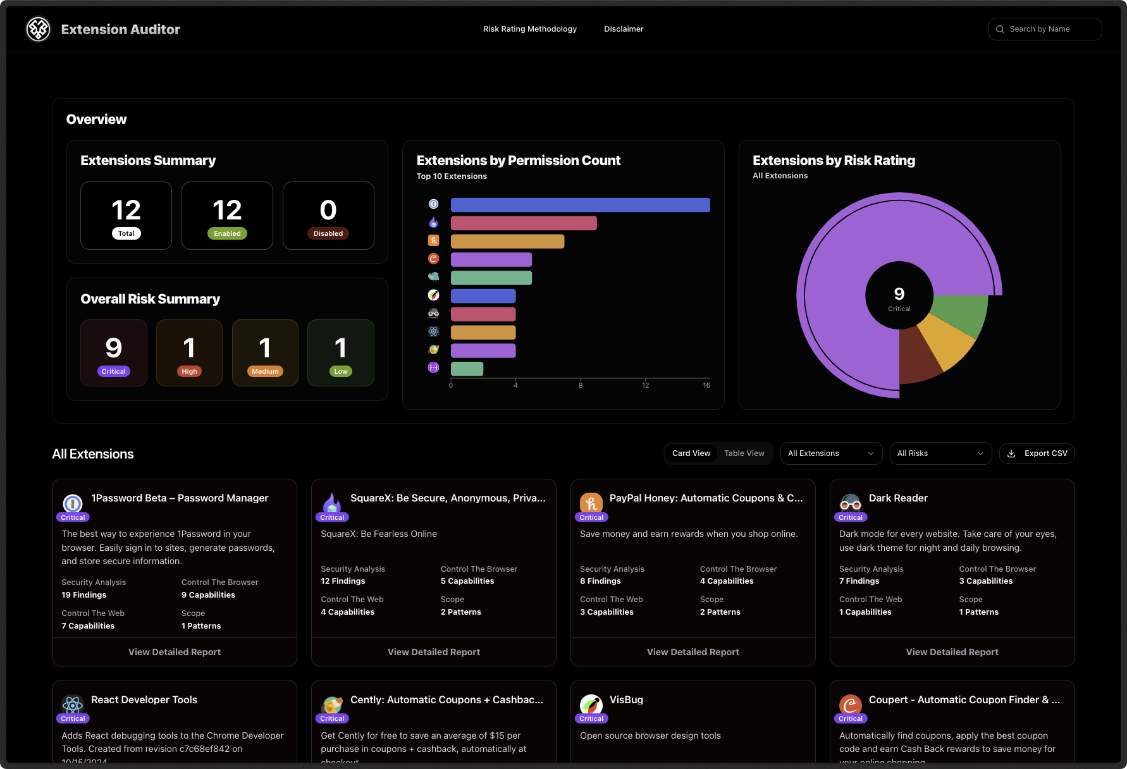Click the Coupert card icon
Image resolution: width=1127 pixels, height=769 pixels.
(x=851, y=704)
